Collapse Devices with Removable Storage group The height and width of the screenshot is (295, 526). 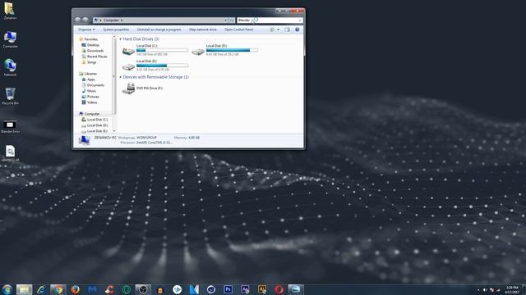click(x=121, y=77)
